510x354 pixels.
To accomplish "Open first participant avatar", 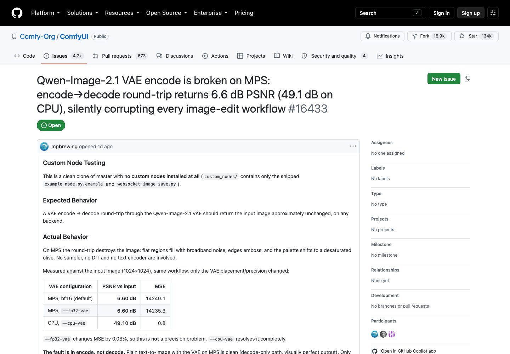I will [x=375, y=334].
